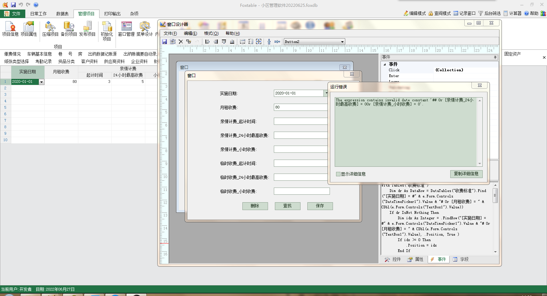Image resolution: width=547 pixels, height=296 pixels.
Task: Click the align right edges icon
Action: tap(216, 42)
